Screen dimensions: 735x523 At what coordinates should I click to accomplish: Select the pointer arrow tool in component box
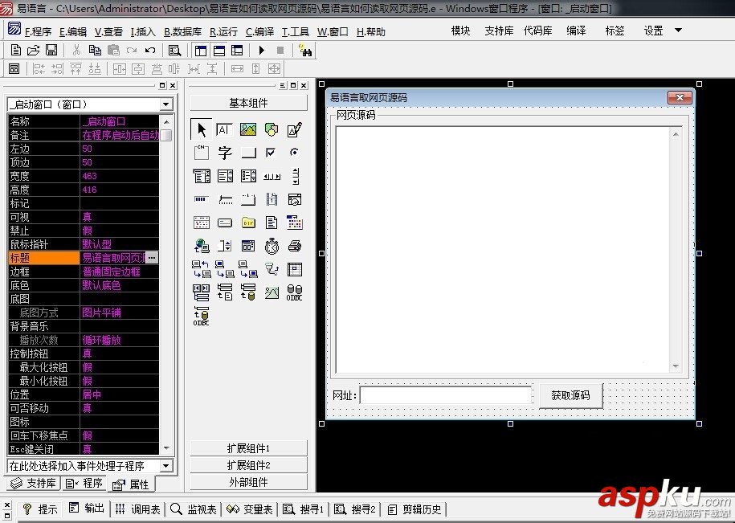tap(202, 129)
